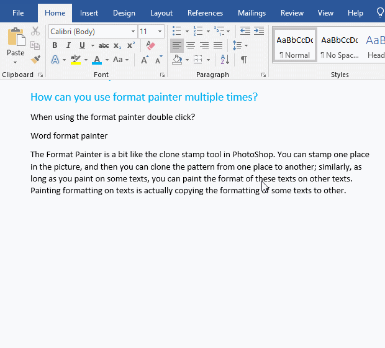The width and height of the screenshot is (385, 348).
Task: Expand numbering library dropdown arrow
Action: [x=208, y=32]
